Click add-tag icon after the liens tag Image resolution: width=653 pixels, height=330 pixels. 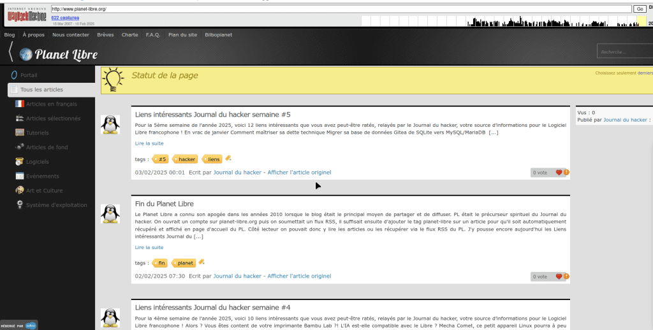click(x=228, y=158)
